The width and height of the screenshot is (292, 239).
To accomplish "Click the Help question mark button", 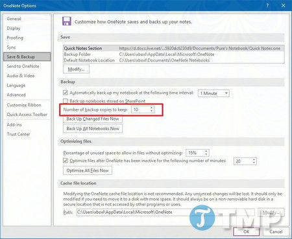I will (267, 6).
